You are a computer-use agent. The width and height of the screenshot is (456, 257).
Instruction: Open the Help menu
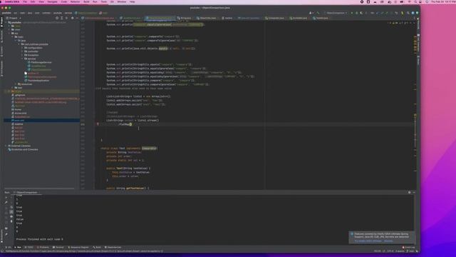[x=133, y=1]
